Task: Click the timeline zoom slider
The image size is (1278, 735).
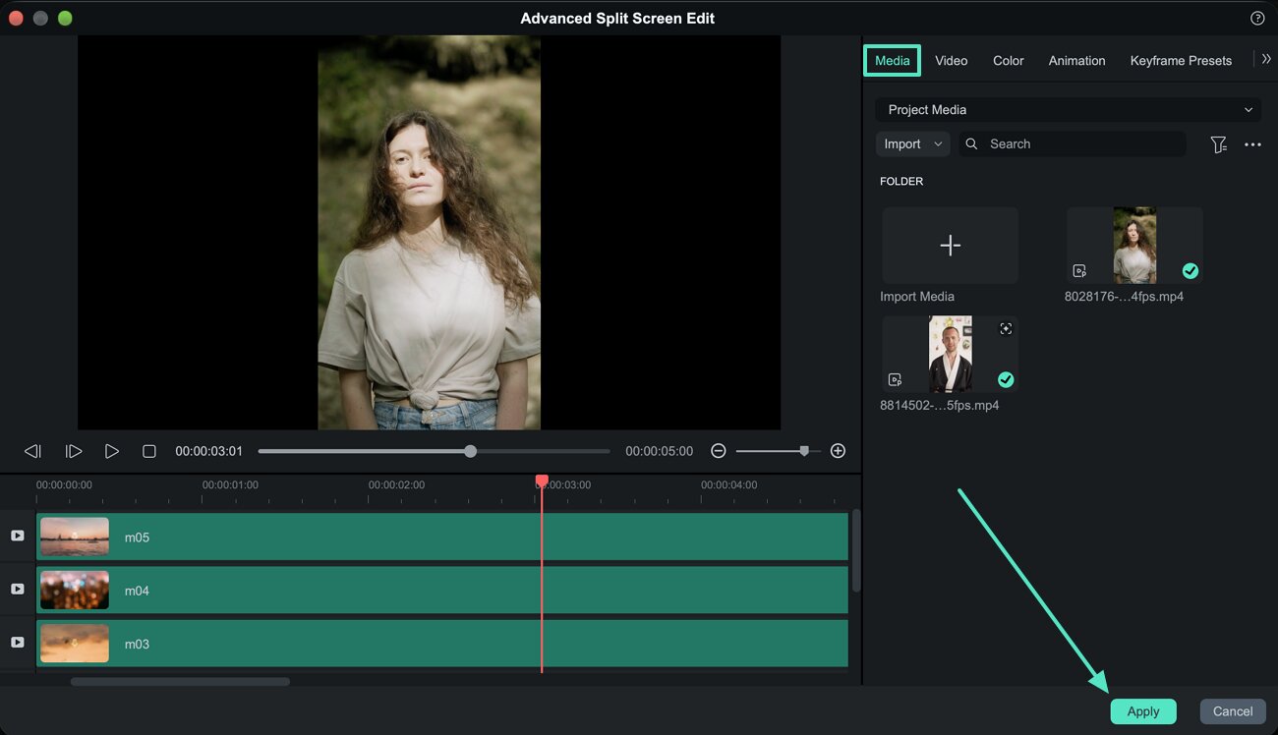Action: coord(779,451)
